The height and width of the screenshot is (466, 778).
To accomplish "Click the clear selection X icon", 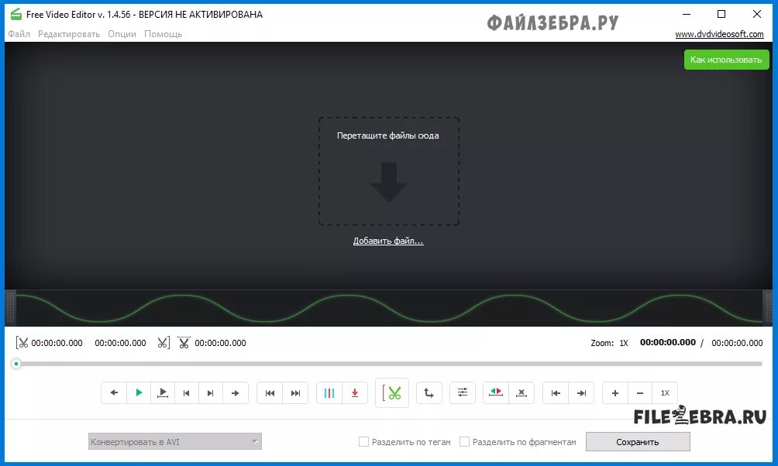I will 522,392.
